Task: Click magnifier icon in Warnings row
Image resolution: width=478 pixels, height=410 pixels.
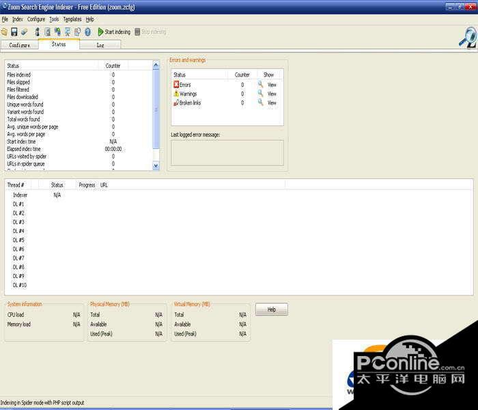Action: 260,94
